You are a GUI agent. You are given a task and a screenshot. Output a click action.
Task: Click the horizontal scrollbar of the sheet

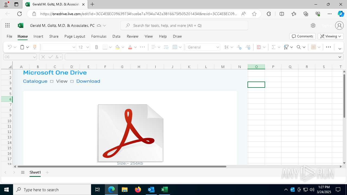[x=122, y=167]
